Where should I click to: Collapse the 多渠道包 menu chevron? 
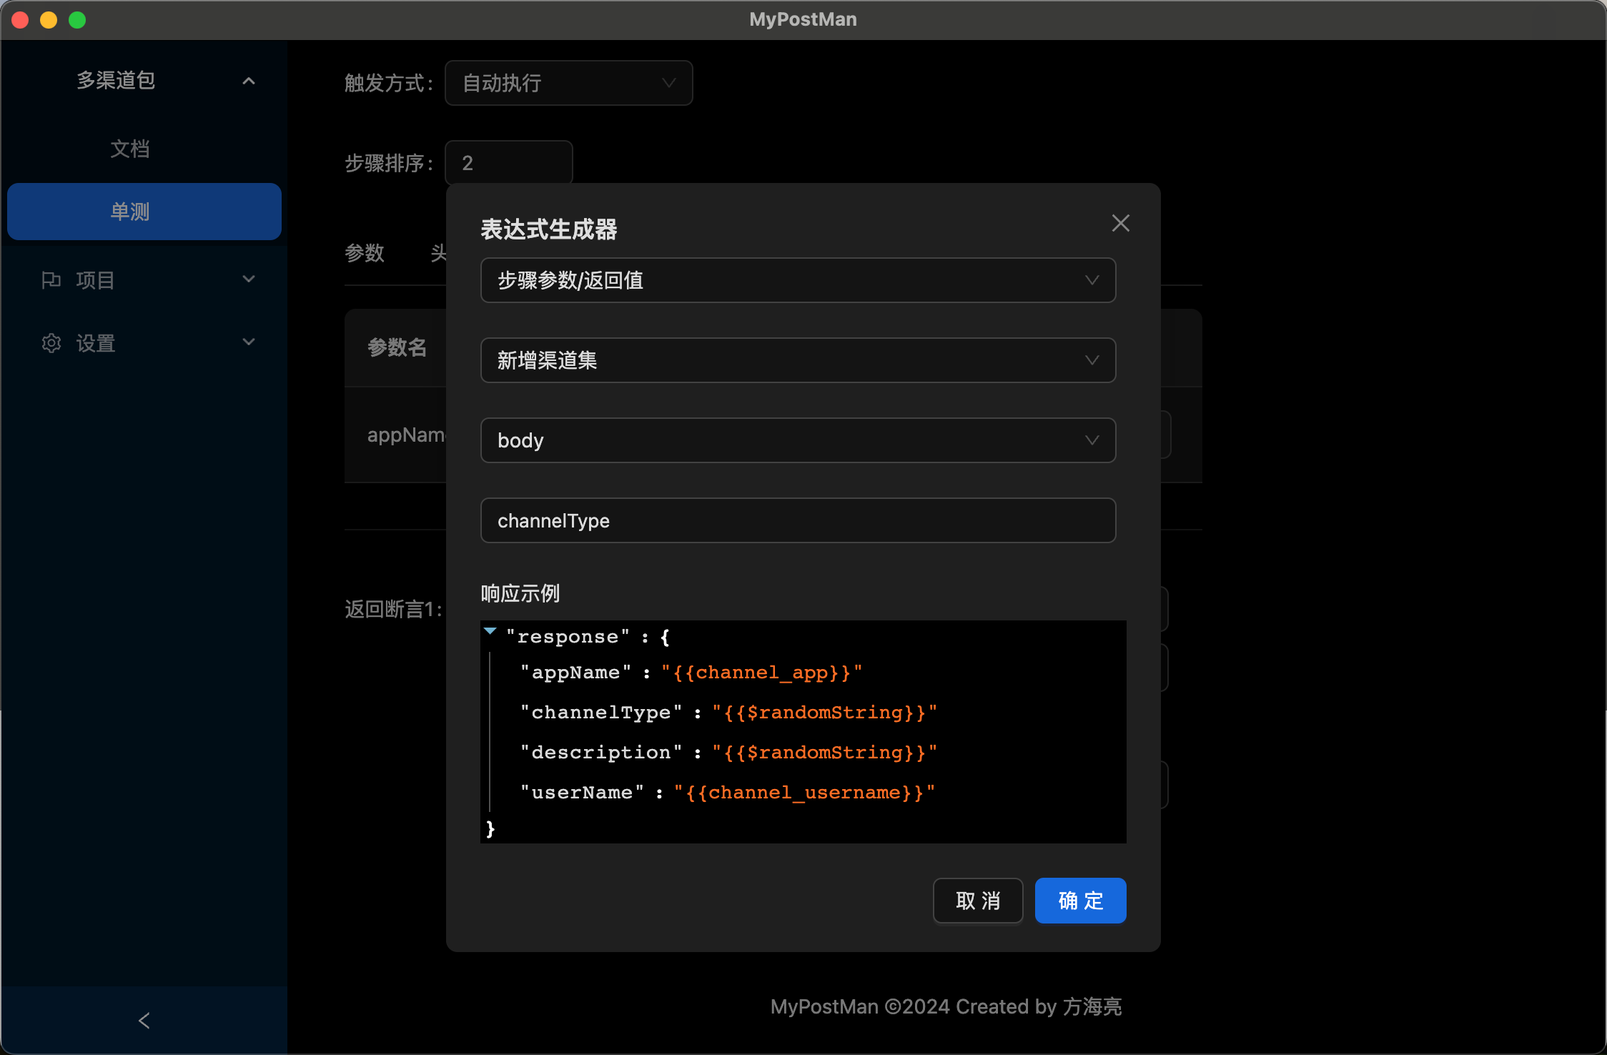click(x=248, y=81)
